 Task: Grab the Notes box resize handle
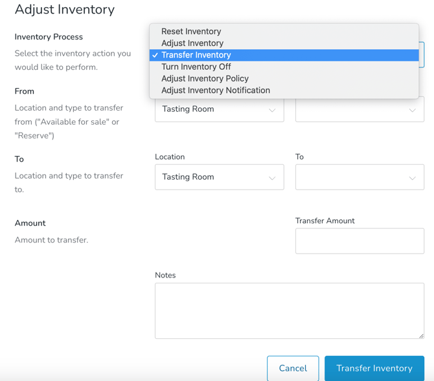coord(421,335)
